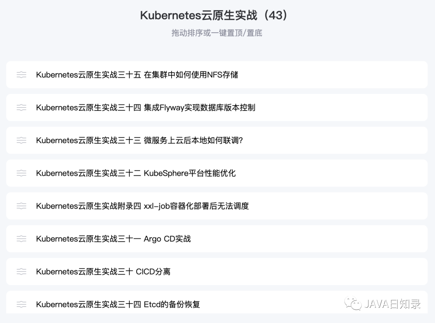This screenshot has width=435, height=323.
Task: Click the drag handle beside 微服务上云 article
Action: [x=21, y=140]
